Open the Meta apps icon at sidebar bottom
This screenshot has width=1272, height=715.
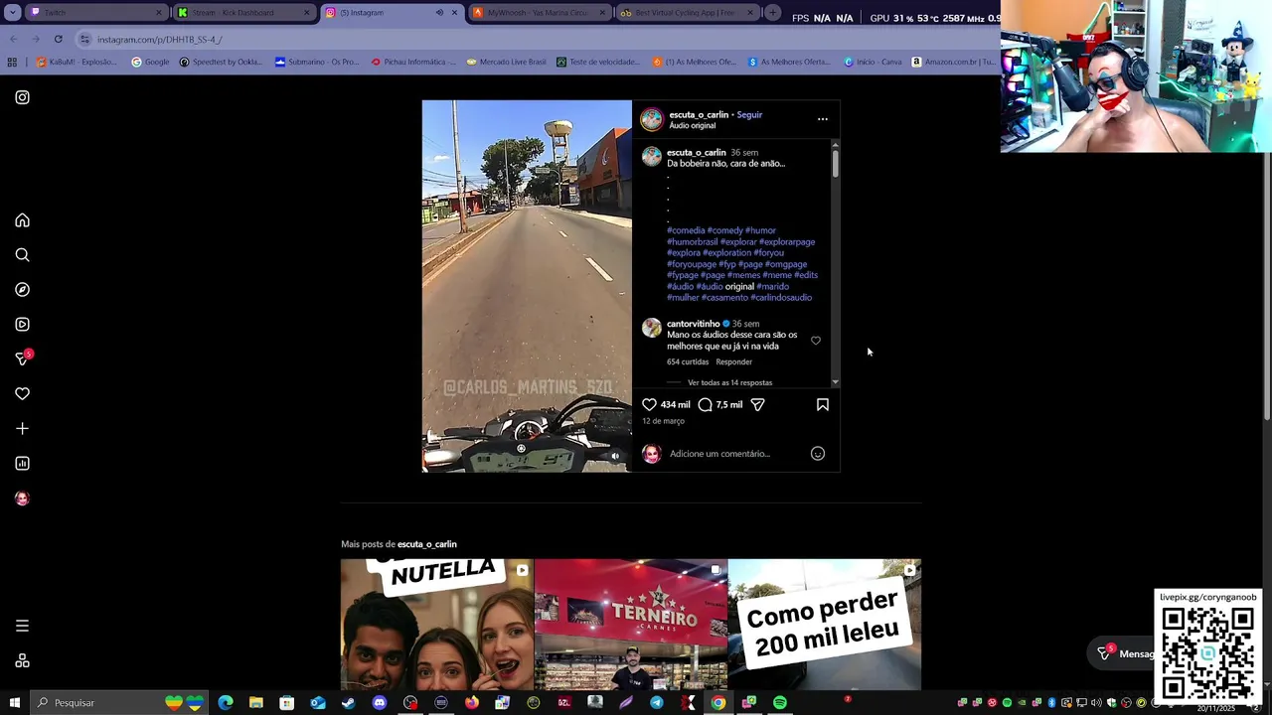[22, 660]
